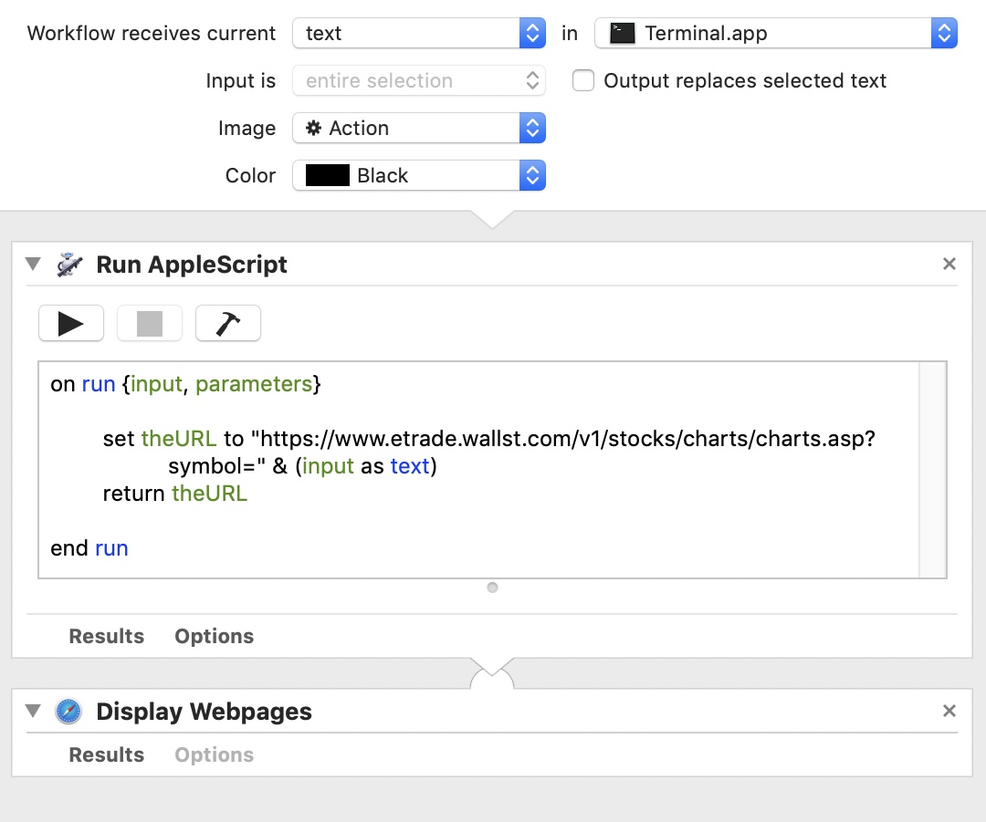The height and width of the screenshot is (822, 986).
Task: Click the 'Color' label
Action: click(250, 175)
